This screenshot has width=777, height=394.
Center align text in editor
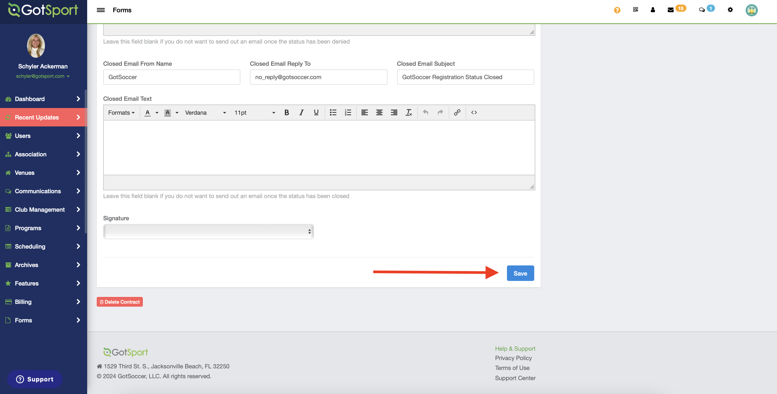[379, 113]
